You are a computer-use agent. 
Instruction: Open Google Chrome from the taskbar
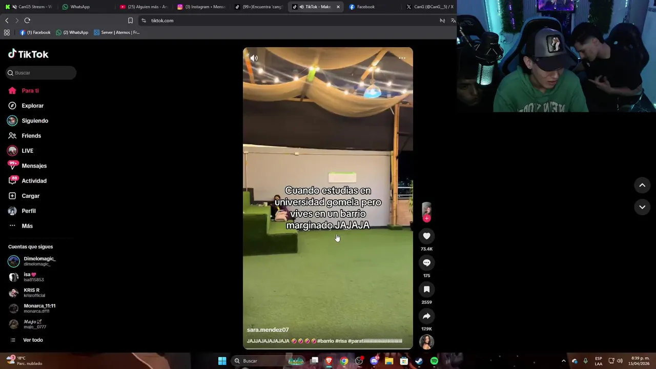[x=344, y=361]
